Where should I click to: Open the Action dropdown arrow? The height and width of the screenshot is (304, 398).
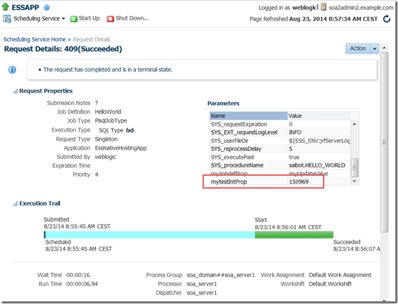(x=375, y=48)
